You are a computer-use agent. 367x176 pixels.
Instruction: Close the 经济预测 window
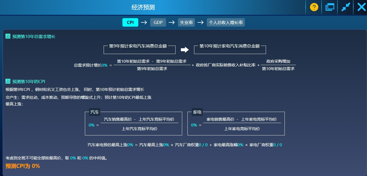point(361,7)
